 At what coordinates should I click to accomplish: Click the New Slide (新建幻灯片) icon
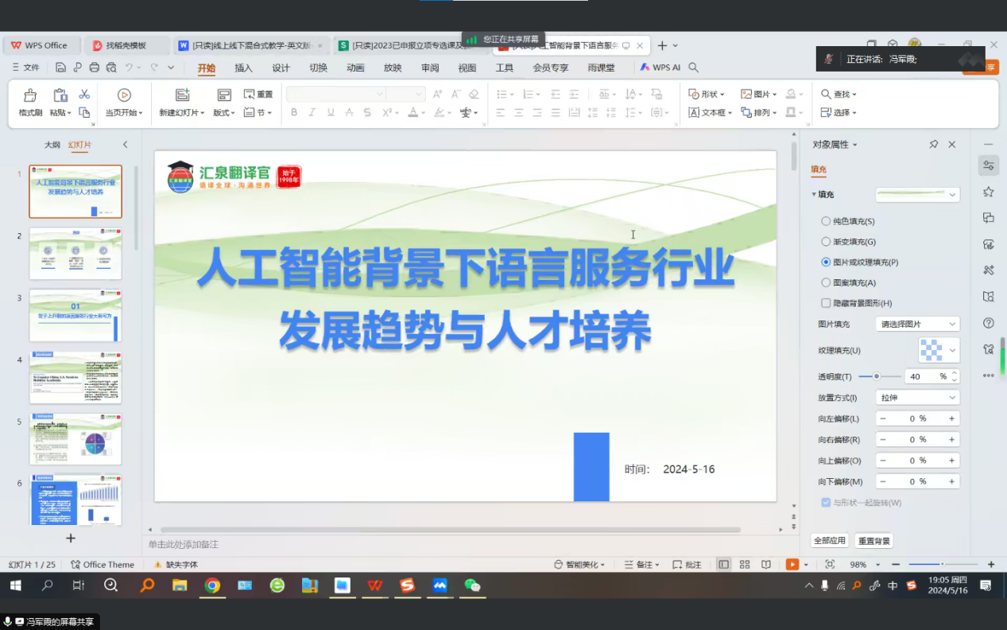[182, 95]
